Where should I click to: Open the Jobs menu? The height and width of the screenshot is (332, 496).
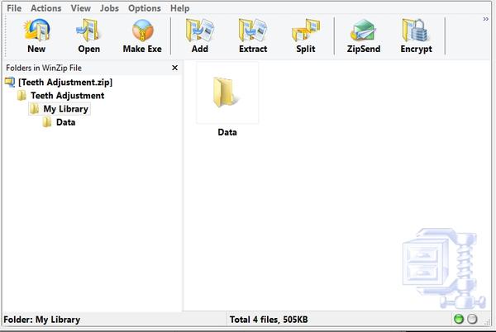[109, 8]
